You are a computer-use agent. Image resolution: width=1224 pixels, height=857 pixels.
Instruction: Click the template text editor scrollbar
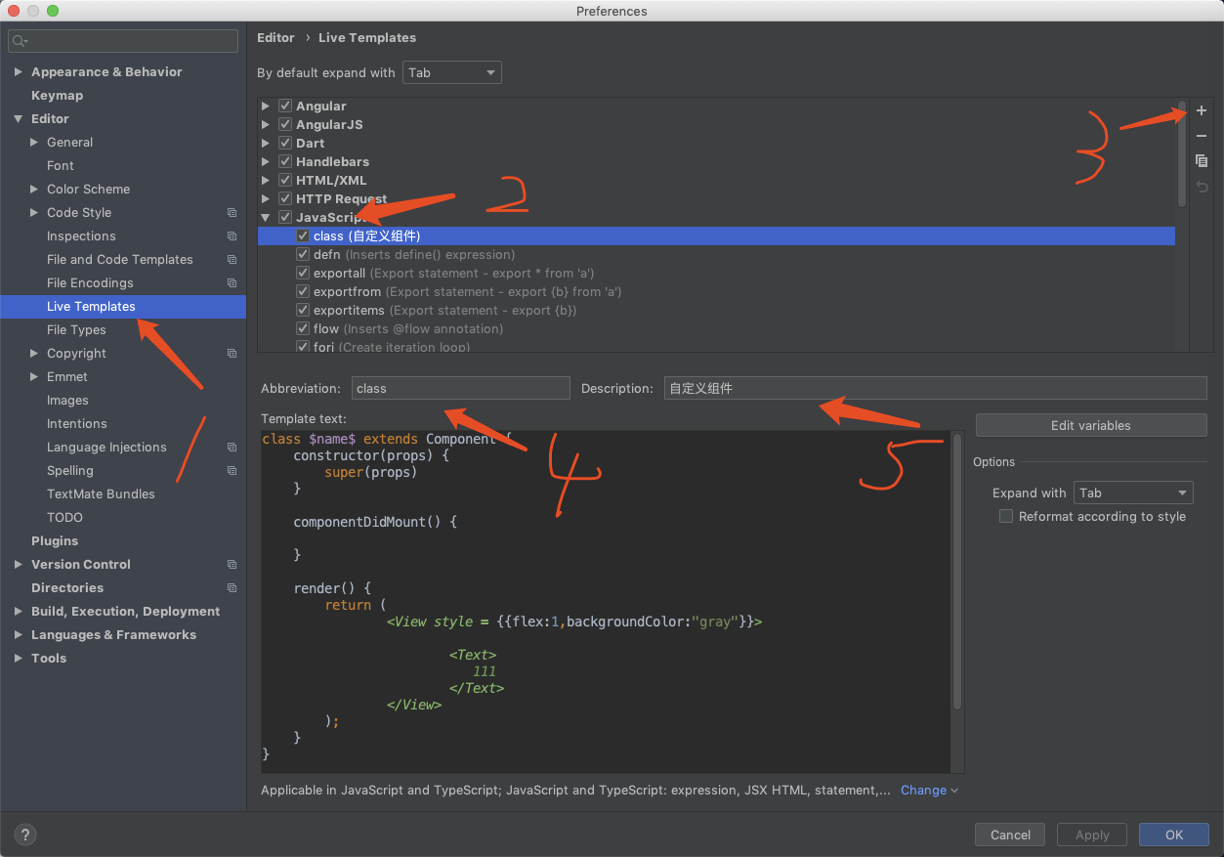click(957, 572)
